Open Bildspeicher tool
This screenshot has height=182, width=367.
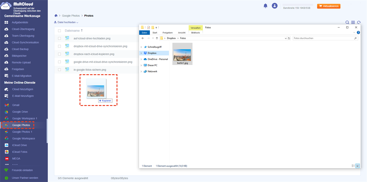(19, 56)
